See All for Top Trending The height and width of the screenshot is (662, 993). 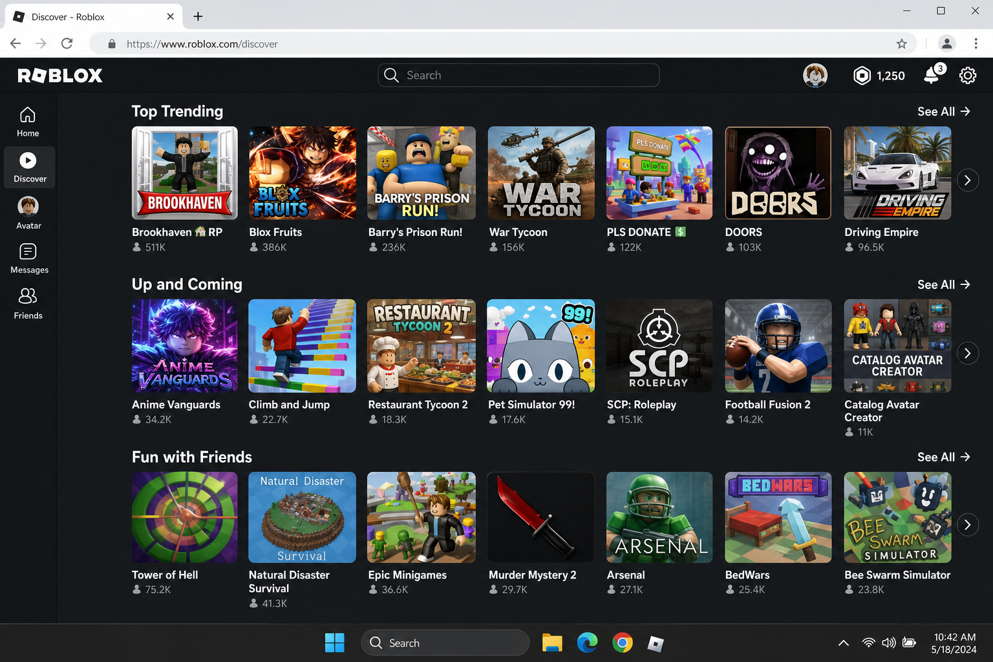(x=944, y=111)
